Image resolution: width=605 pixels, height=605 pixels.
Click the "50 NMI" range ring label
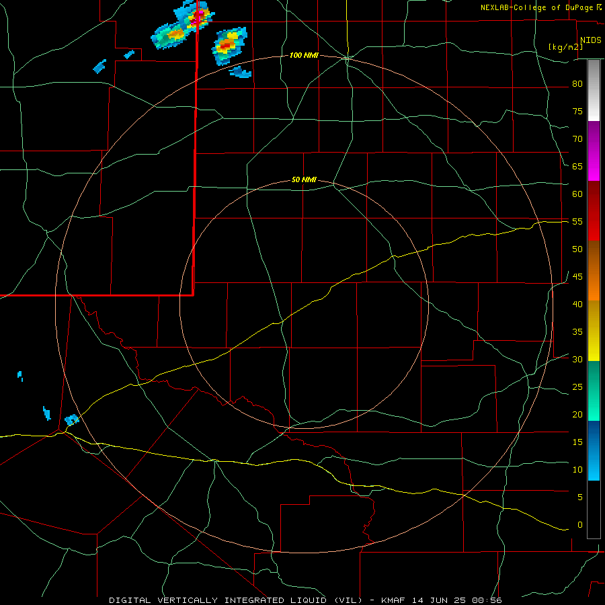304,179
